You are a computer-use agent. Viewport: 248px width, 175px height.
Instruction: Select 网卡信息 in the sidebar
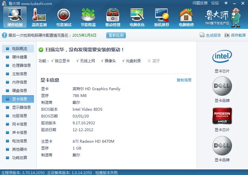(18, 124)
